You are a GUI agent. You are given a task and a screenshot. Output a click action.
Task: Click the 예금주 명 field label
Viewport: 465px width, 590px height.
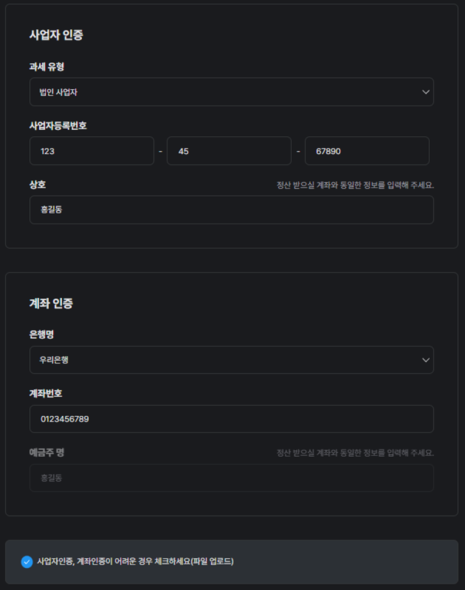46,453
